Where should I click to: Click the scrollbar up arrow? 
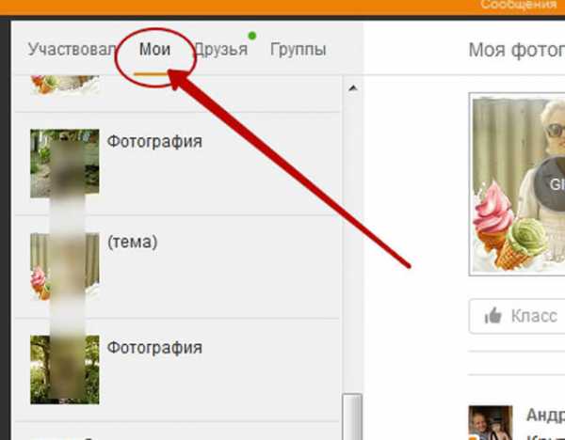point(353,87)
